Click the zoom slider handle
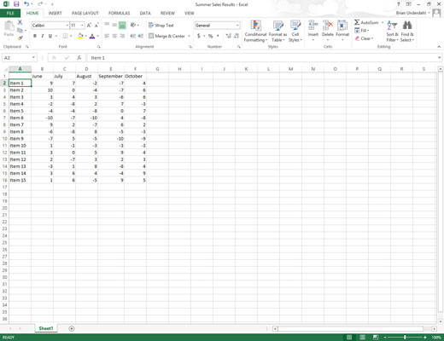The width and height of the screenshot is (444, 341). [x=405, y=338]
